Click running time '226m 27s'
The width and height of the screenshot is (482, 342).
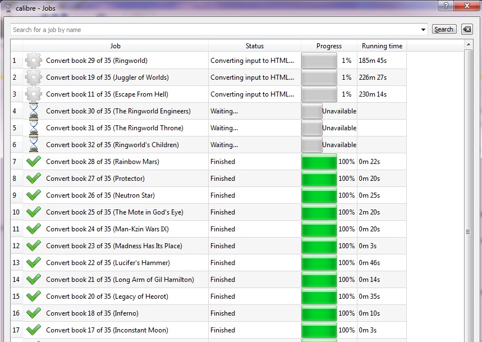(x=373, y=77)
